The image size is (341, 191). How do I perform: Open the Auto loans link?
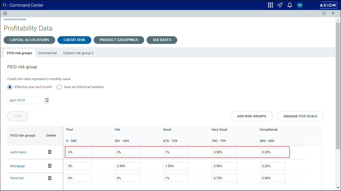[18, 152]
